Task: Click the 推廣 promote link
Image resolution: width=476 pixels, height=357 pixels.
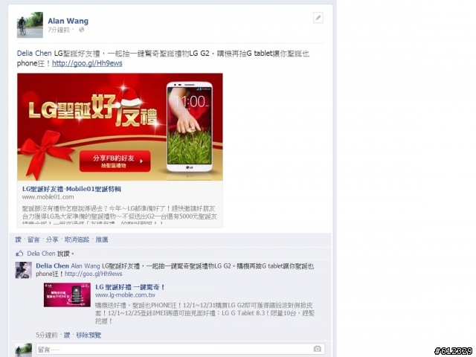Action: pyautogui.click(x=102, y=239)
